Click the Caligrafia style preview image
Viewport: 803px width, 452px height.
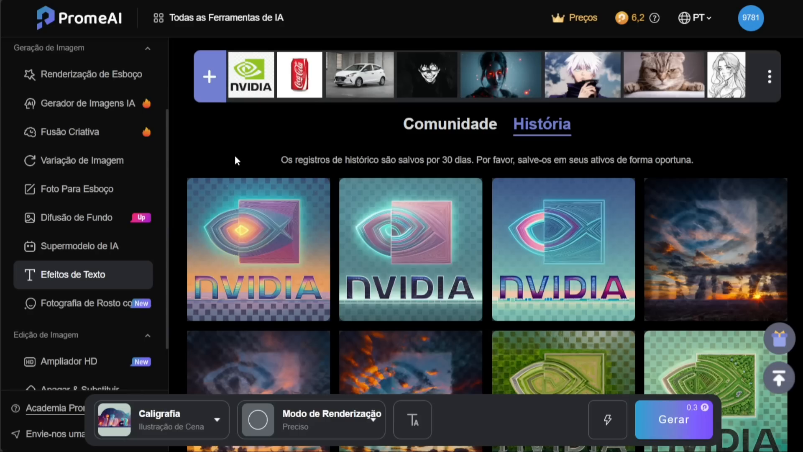pos(114,420)
